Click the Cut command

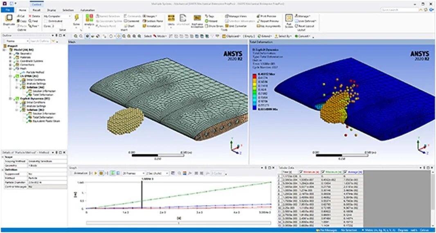(21, 16)
